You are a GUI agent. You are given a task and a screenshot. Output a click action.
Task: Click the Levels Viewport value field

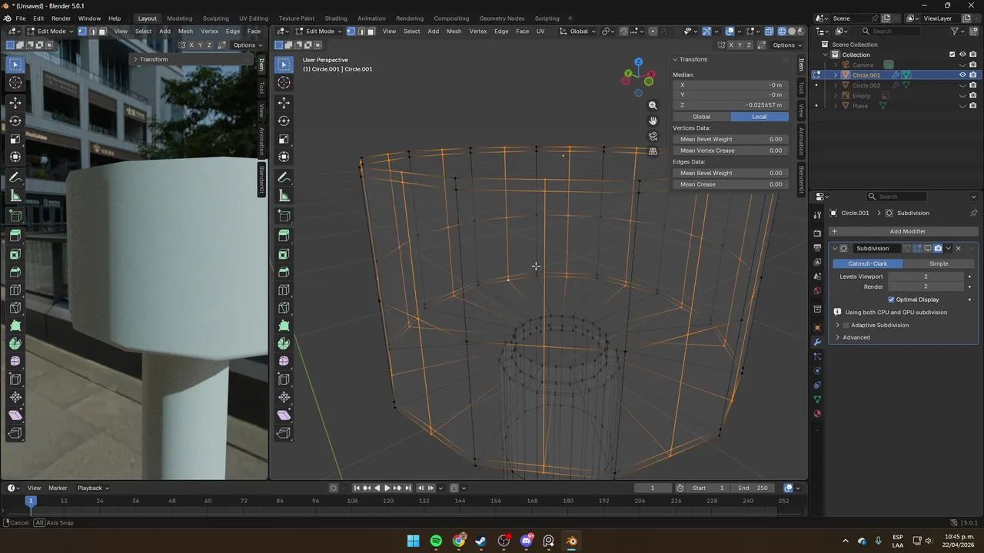pos(926,276)
